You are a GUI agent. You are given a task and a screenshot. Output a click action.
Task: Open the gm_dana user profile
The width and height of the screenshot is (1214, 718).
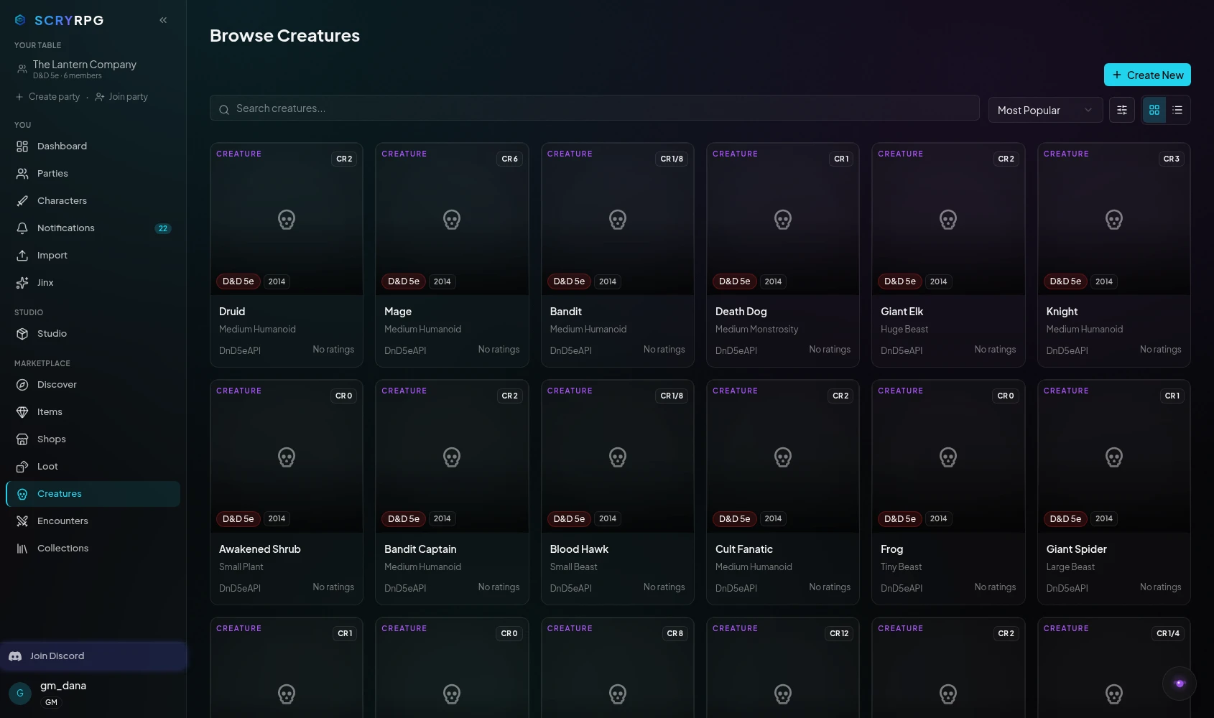coord(93,694)
